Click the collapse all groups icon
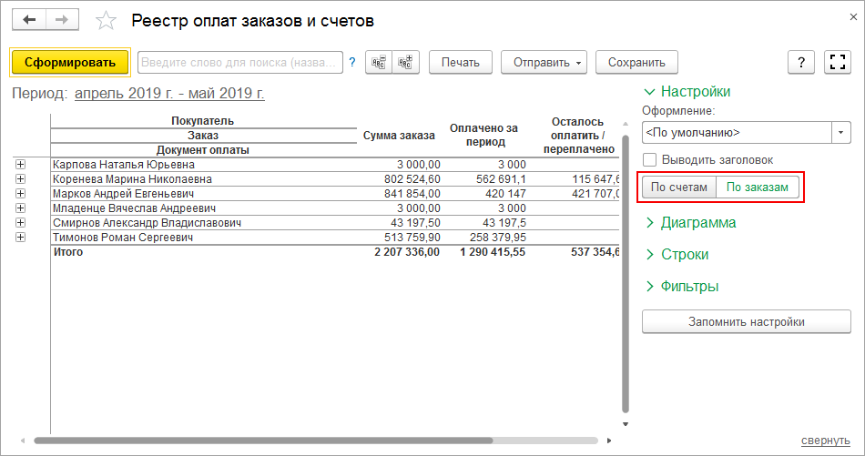The width and height of the screenshot is (865, 456). click(379, 62)
